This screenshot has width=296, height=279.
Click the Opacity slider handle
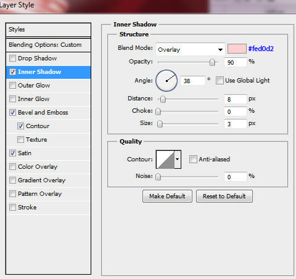point(212,62)
